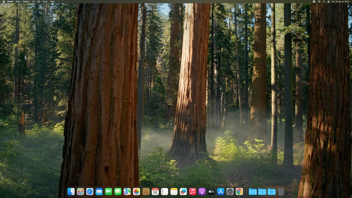The width and height of the screenshot is (352, 198).
Task: Open the Photos app icon
Action: coord(136,191)
